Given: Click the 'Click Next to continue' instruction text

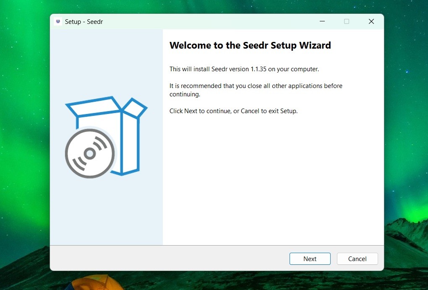Looking at the screenshot, I should (x=233, y=111).
